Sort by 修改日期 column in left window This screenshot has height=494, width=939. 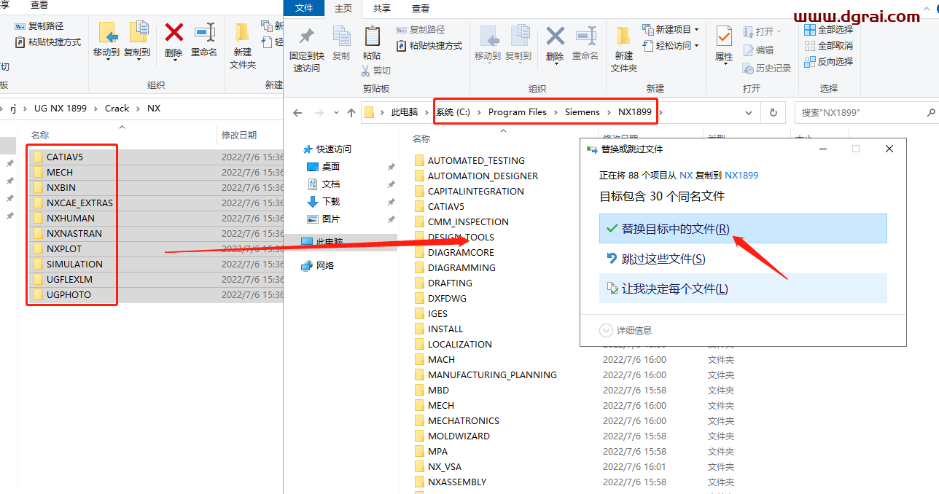[x=239, y=136]
